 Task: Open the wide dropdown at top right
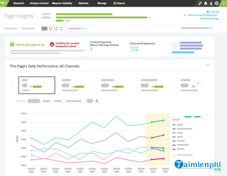tap(196, 28)
